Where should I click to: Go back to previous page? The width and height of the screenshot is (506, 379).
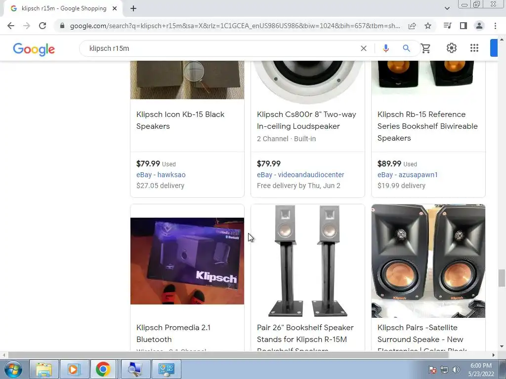point(11,26)
